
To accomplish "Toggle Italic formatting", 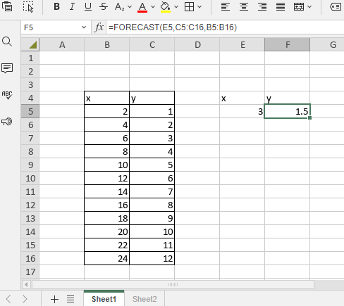I will point(72,6).
